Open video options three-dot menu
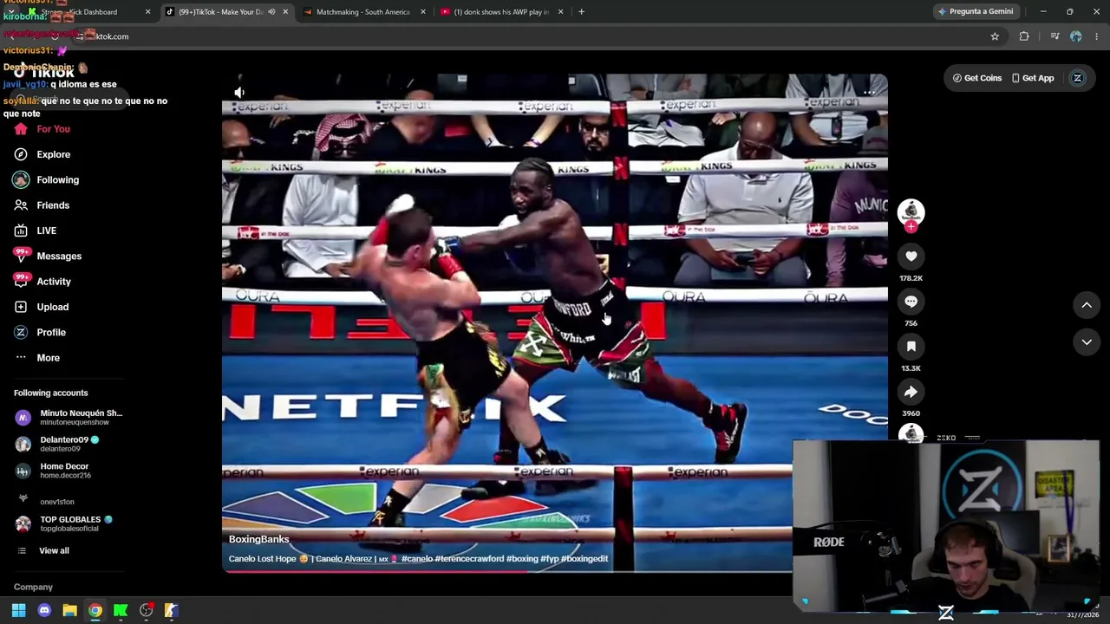The width and height of the screenshot is (1110, 624). pos(869,92)
